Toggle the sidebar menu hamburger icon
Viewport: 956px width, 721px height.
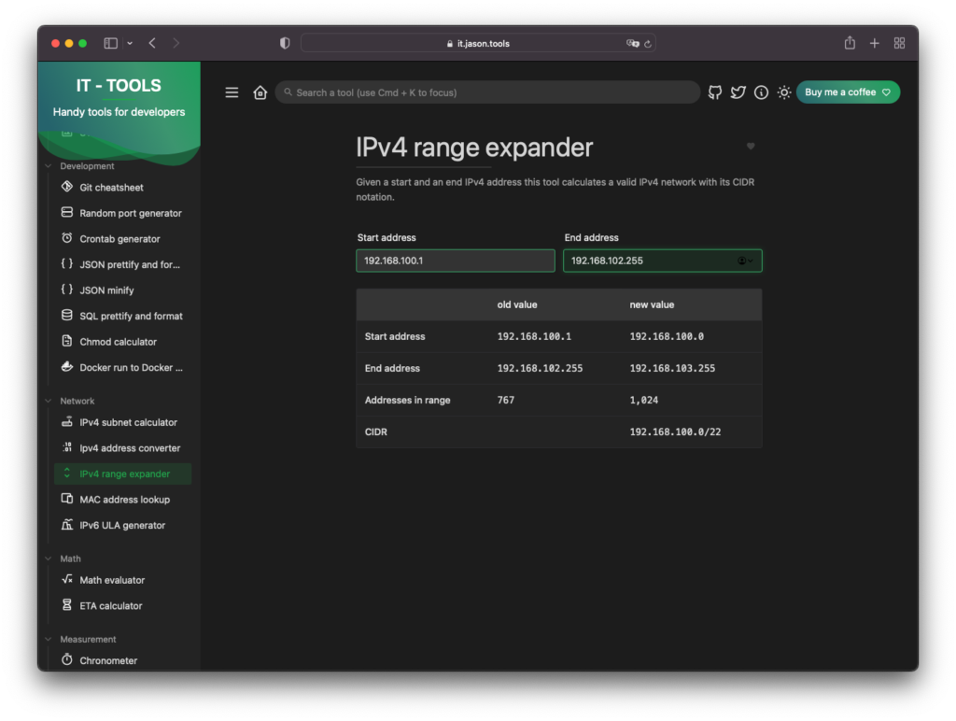tap(232, 92)
